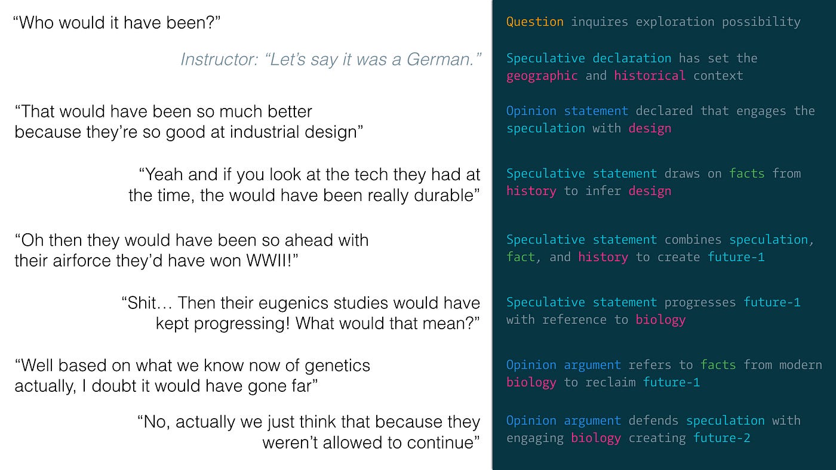Viewport: 836px width, 470px height.
Task: Click the quote "Who would it have been?"
Action: [x=117, y=24]
